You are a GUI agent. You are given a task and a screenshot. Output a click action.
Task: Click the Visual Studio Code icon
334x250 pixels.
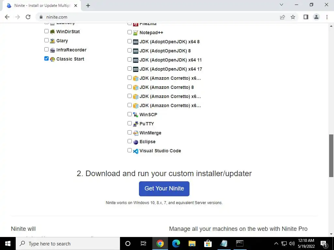[135, 151]
